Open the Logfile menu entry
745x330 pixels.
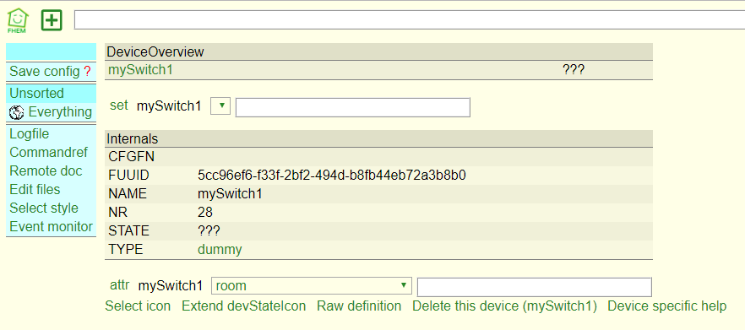[29, 134]
